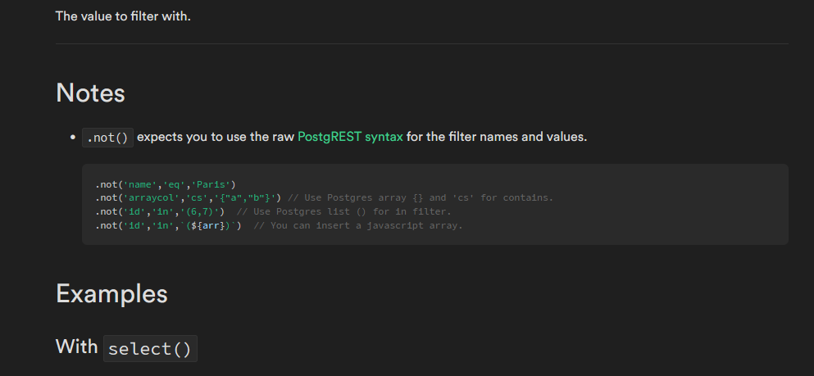The image size is (814, 376).
Task: Click the Notes section heading
Action: [x=90, y=93]
